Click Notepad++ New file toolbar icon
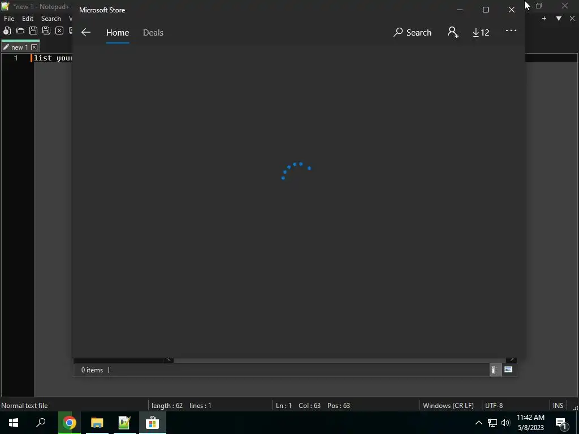Viewport: 579px width, 434px height. point(7,31)
